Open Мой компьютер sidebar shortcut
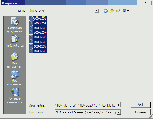This screenshot has height=119, width=153. [15, 78]
